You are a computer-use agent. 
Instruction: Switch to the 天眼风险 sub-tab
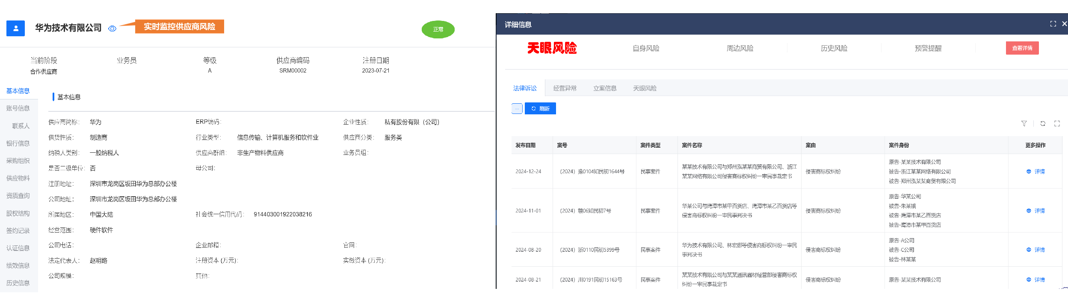[x=645, y=88]
